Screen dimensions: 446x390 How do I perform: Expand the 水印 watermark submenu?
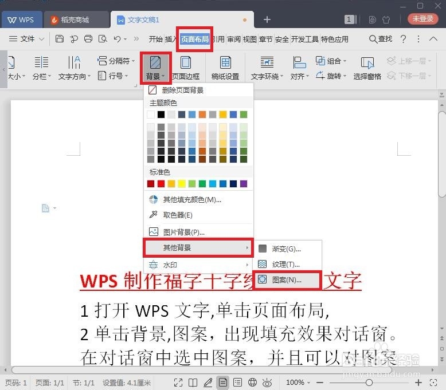(x=198, y=265)
